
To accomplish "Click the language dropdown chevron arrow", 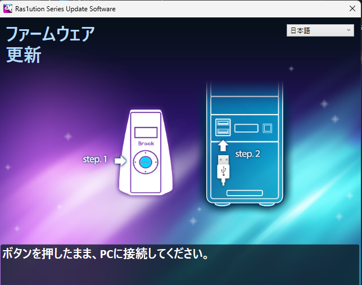I will [349, 31].
